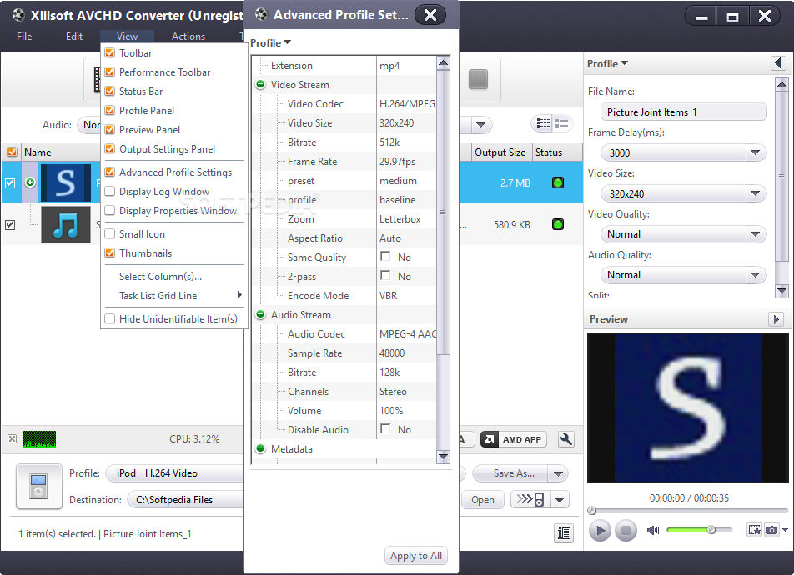Click the green status dot for 580.9 KB item
Viewport: 794px width, 575px height.
(557, 224)
